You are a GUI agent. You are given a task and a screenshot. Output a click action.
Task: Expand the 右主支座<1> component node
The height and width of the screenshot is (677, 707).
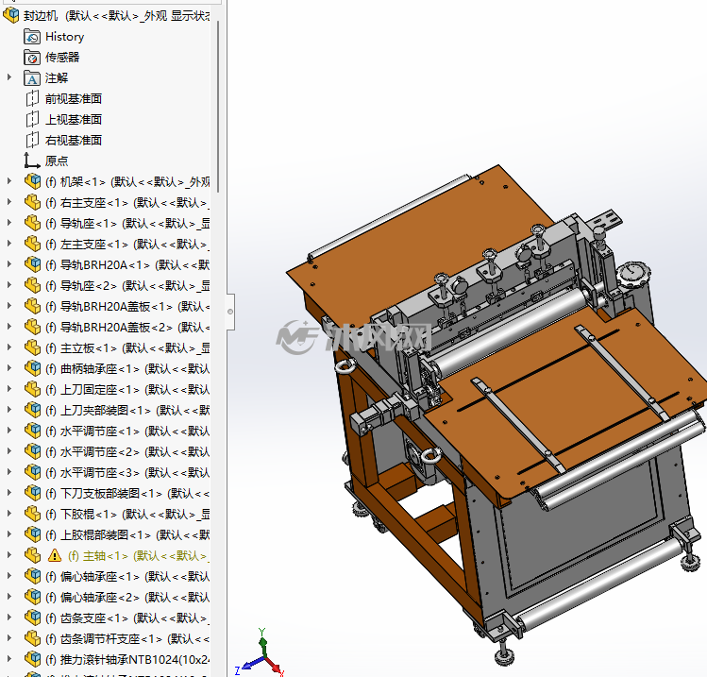pos(9,202)
